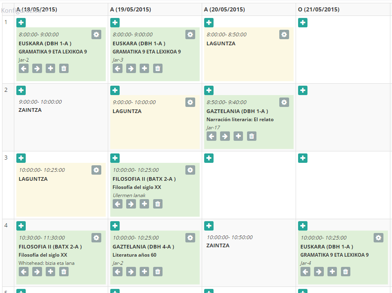Select the O (21/05/2015) column header

(x=319, y=9)
